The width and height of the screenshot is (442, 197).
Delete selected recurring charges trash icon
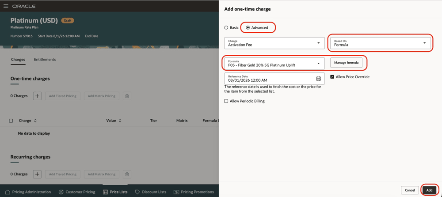point(127,174)
